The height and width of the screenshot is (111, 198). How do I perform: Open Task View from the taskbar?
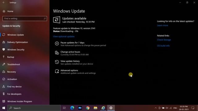click(64, 108)
